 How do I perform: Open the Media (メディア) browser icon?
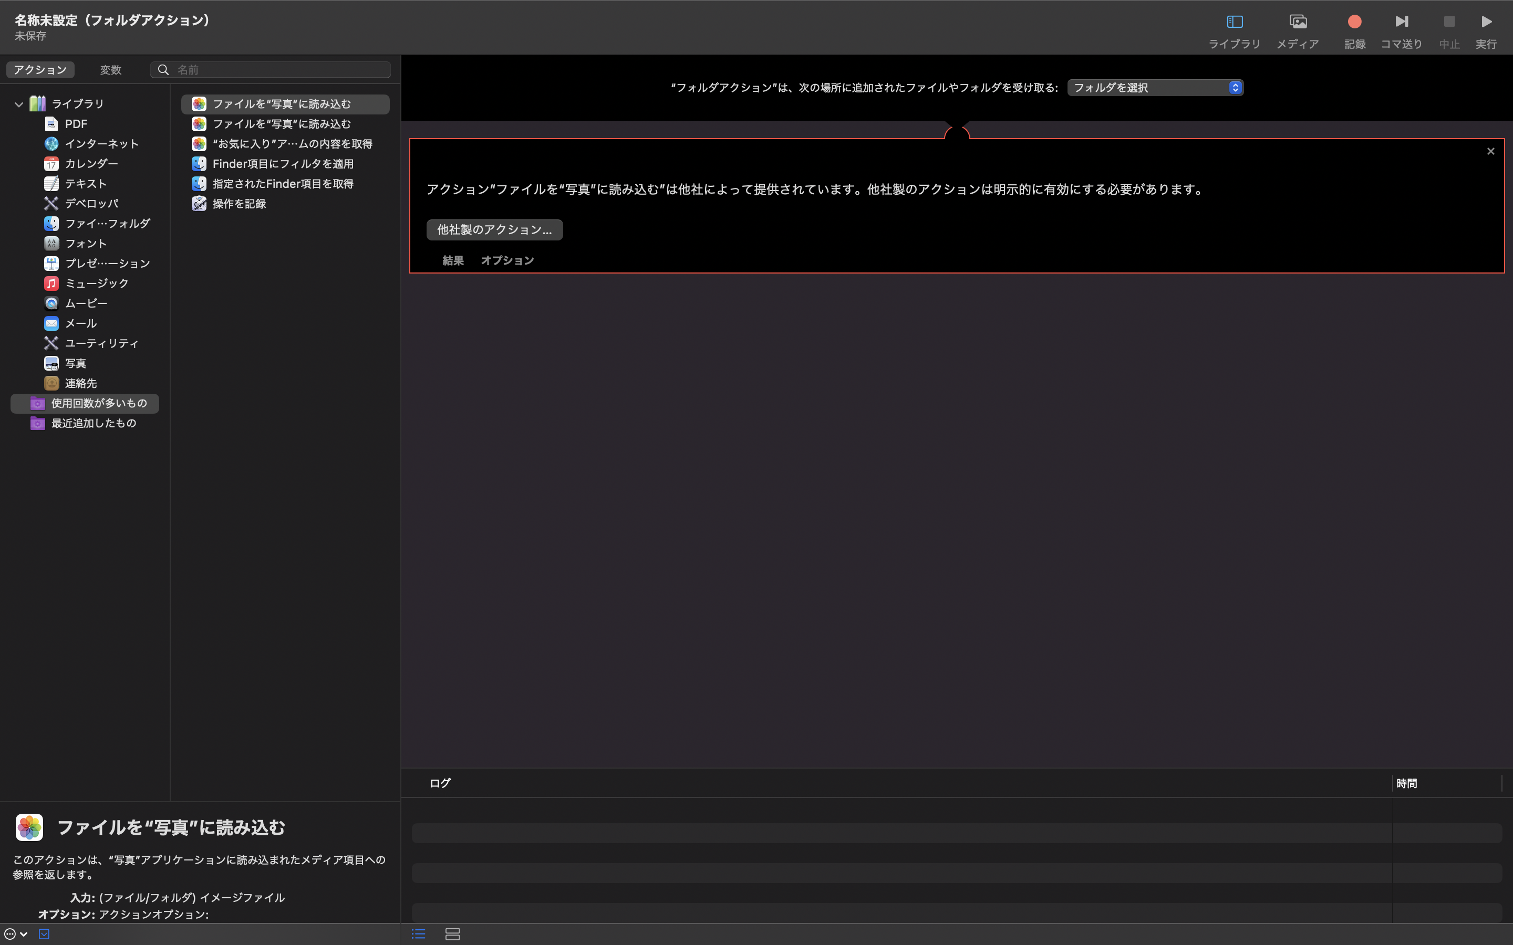(1297, 22)
